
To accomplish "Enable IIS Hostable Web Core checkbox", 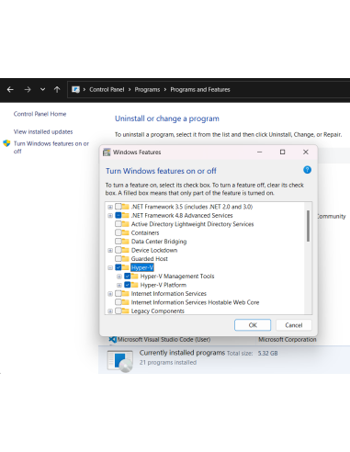I will (119, 302).
